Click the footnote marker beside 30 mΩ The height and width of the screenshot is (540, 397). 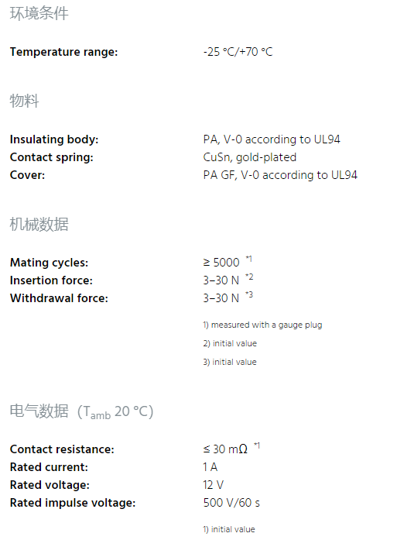pos(257,445)
